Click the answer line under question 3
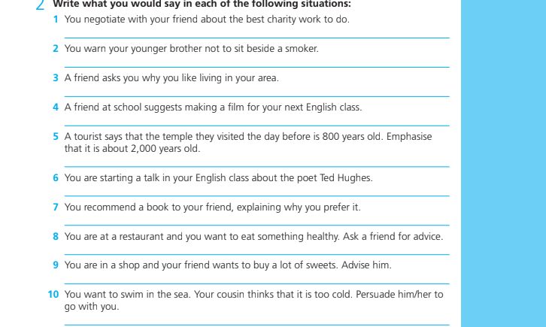This screenshot has width=546, height=327. click(256, 95)
